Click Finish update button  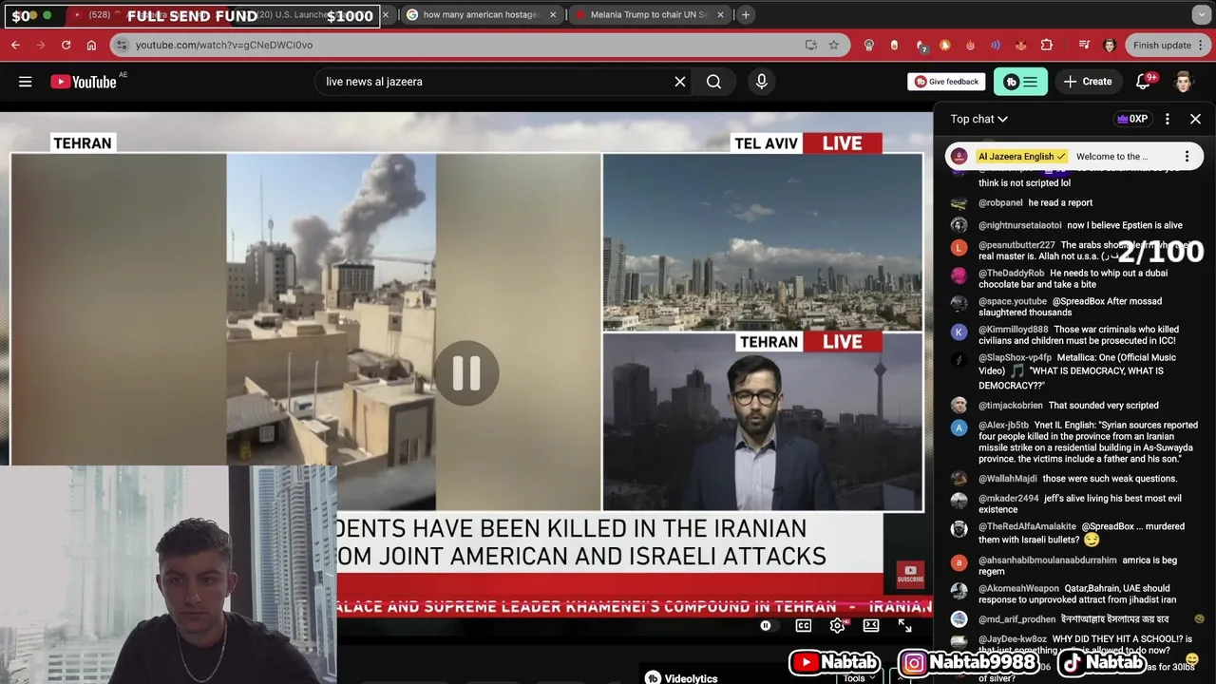click(x=1166, y=45)
